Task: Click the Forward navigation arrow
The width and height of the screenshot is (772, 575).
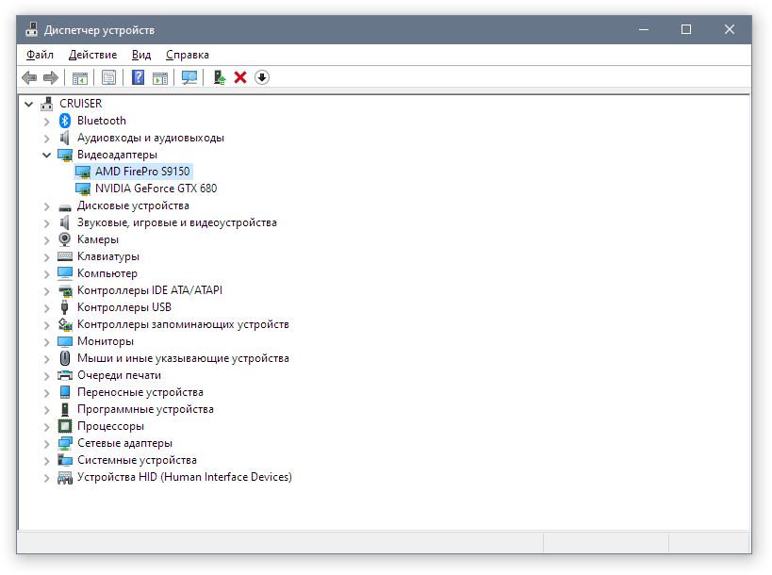Action: pos(50,77)
